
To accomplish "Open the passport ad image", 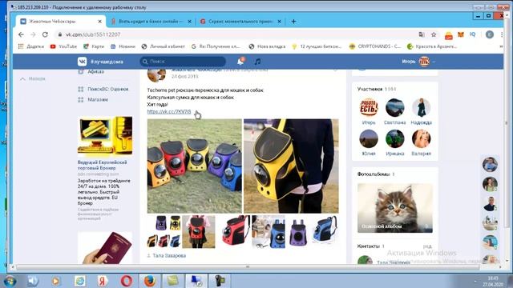I will tap(105, 248).
